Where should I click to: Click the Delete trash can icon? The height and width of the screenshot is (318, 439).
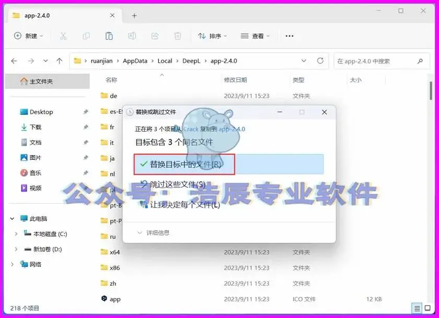coord(178,36)
